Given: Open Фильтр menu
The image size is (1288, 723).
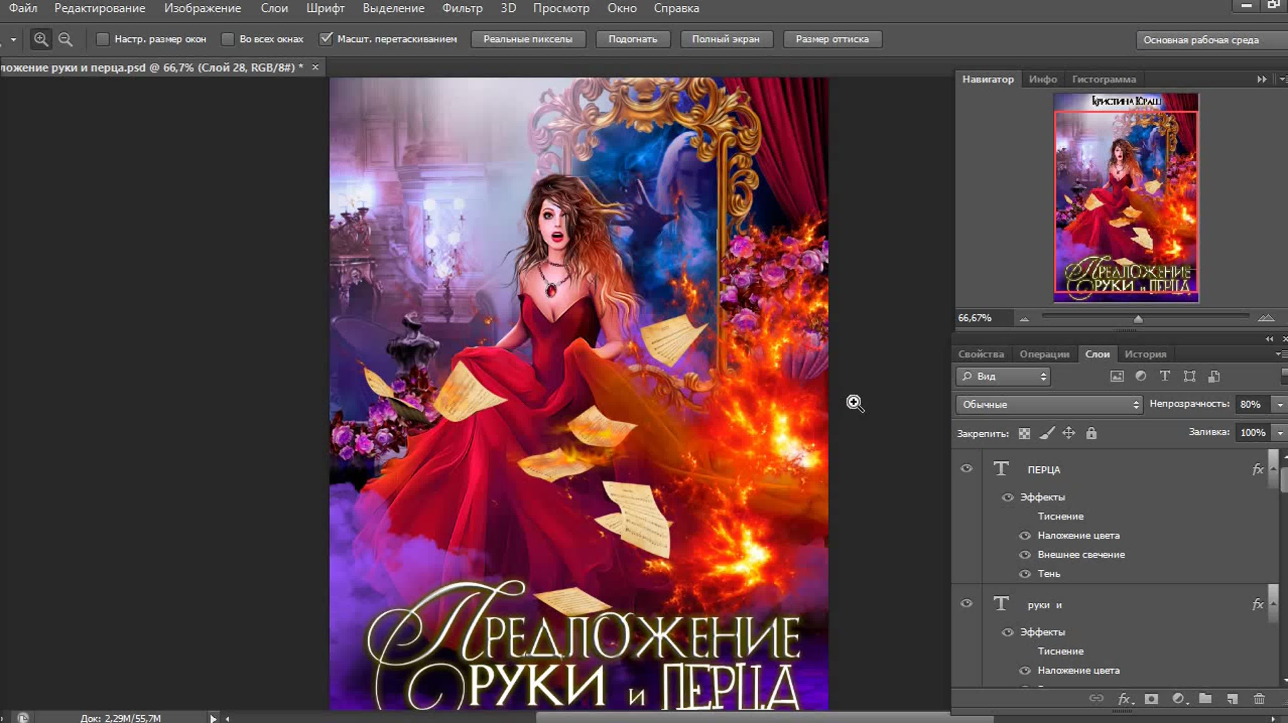Looking at the screenshot, I should pyautogui.click(x=463, y=8).
